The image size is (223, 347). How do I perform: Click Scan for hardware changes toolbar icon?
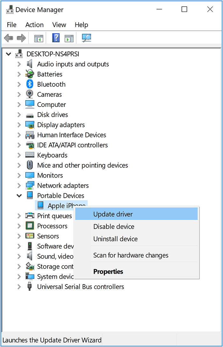coord(86,38)
